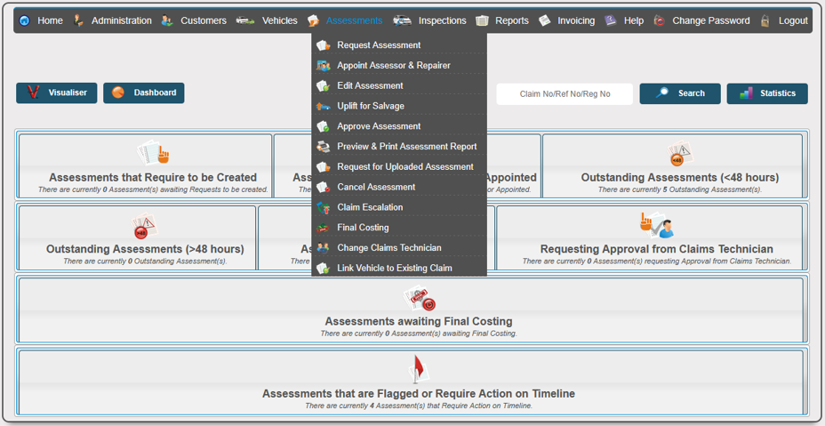The image size is (825, 426).
Task: Click the Assessments awaiting Final Costing icon
Action: (x=420, y=298)
